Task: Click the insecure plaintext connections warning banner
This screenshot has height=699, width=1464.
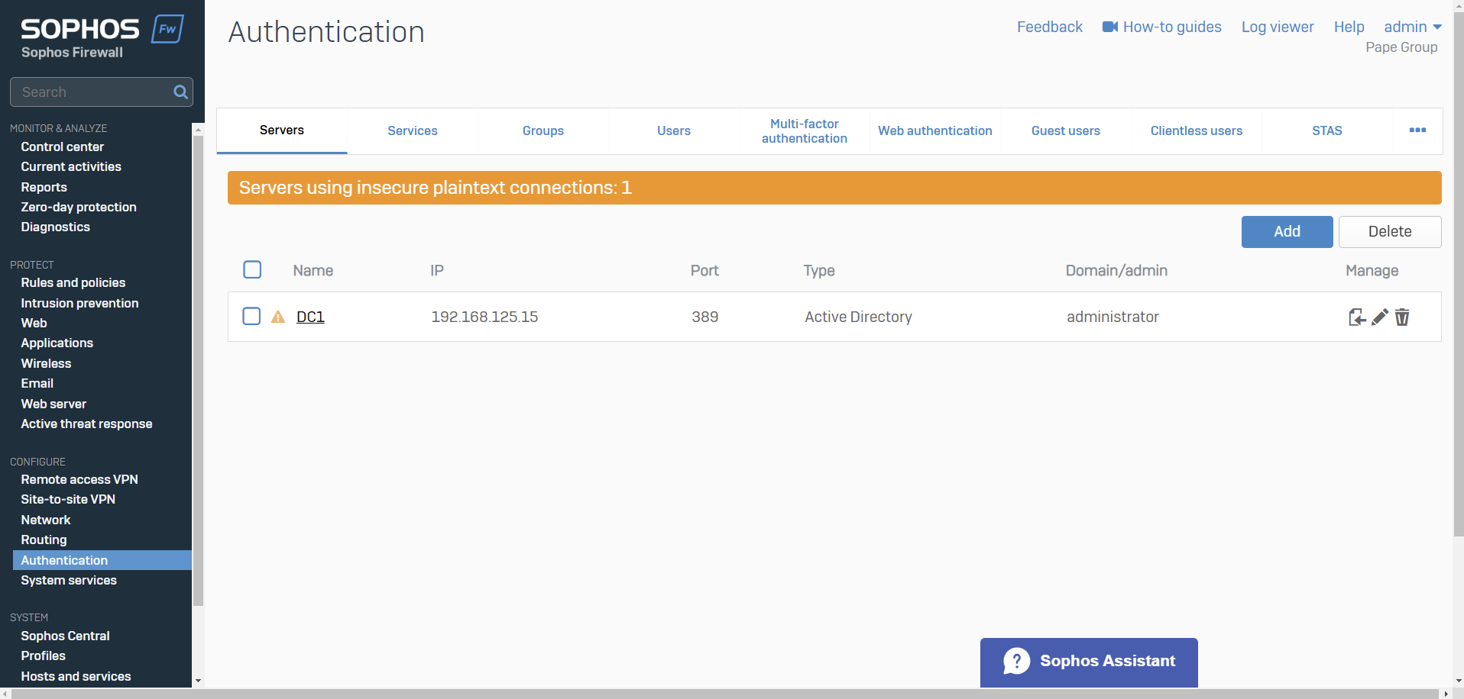Action: (x=834, y=188)
